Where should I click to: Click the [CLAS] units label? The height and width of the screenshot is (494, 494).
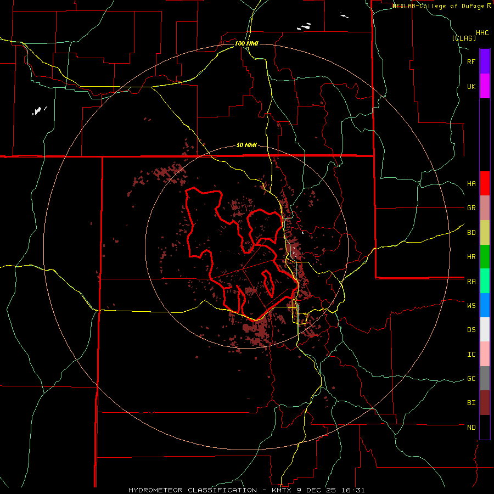pos(464,38)
